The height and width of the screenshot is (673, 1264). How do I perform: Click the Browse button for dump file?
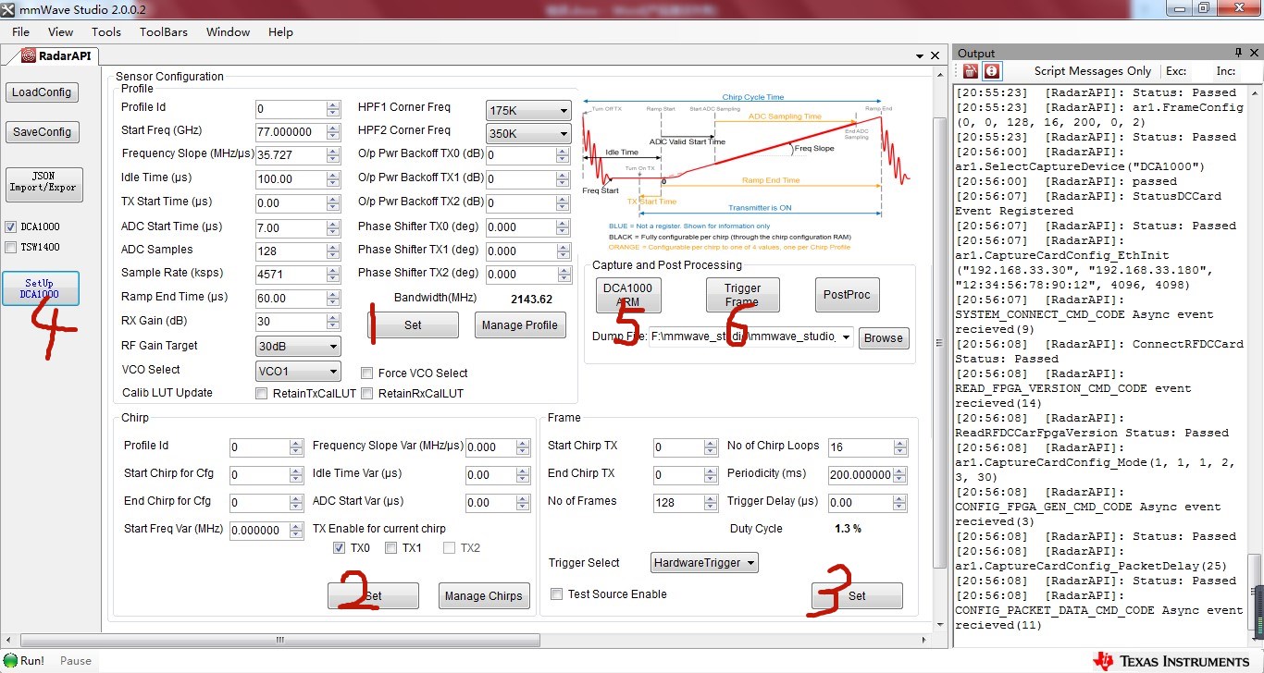point(883,337)
